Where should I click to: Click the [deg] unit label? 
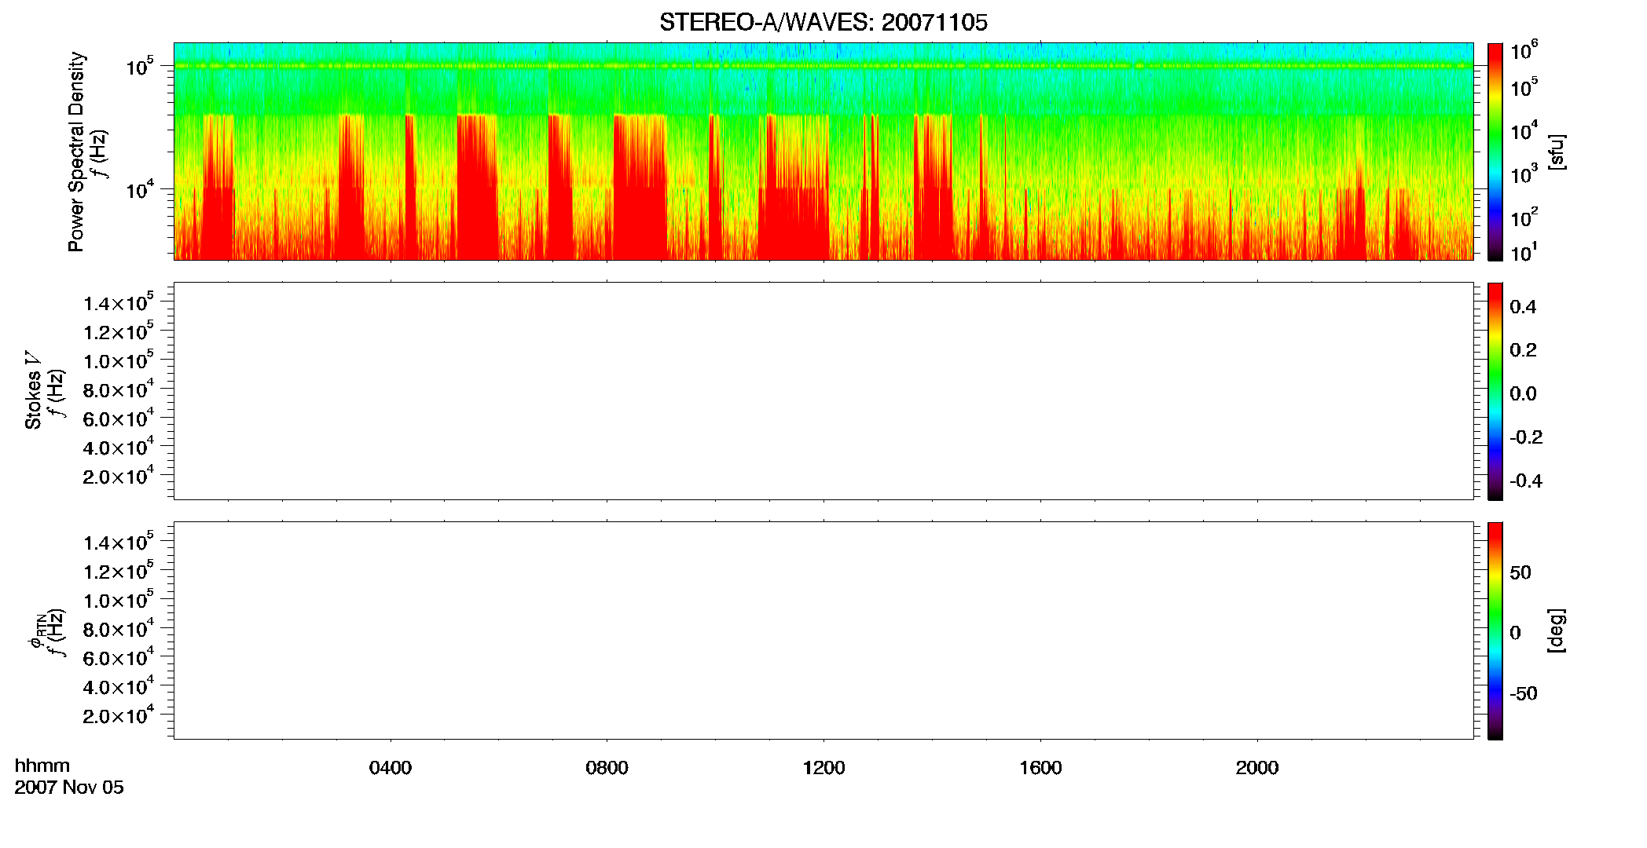tap(1556, 631)
